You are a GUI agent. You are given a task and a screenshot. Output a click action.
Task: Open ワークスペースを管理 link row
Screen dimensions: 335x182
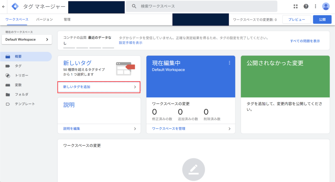(190, 129)
